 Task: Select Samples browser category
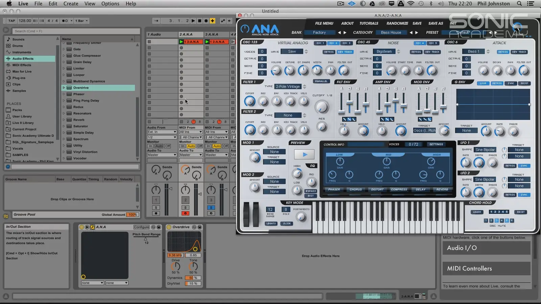click(x=19, y=91)
